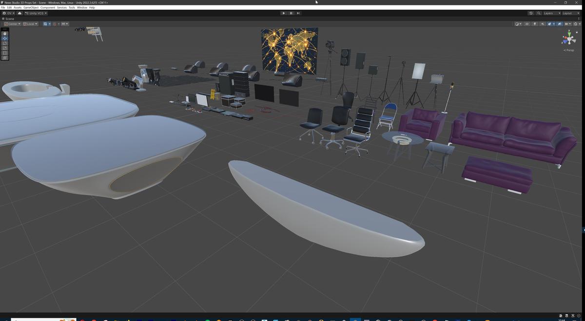Open the GameObject menu
This screenshot has width=585, height=321.
[x=31, y=8]
